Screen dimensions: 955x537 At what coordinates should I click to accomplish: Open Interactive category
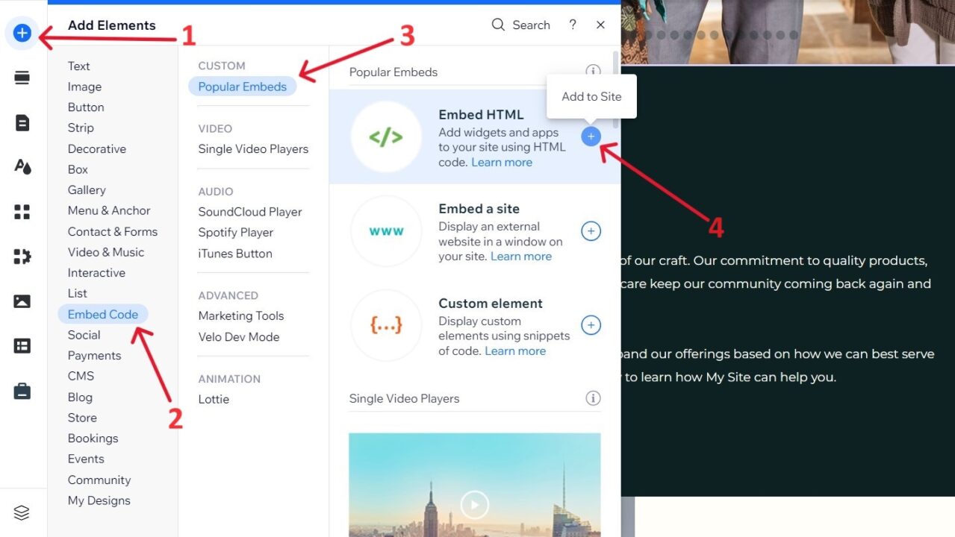[96, 273]
